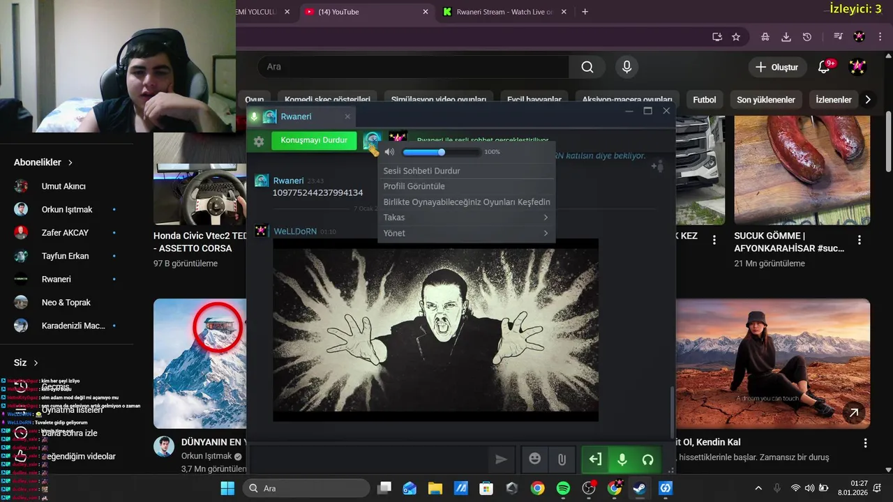Viewport: 893px width, 502px height.
Task: Open Windows Start menu
Action: pos(227,488)
